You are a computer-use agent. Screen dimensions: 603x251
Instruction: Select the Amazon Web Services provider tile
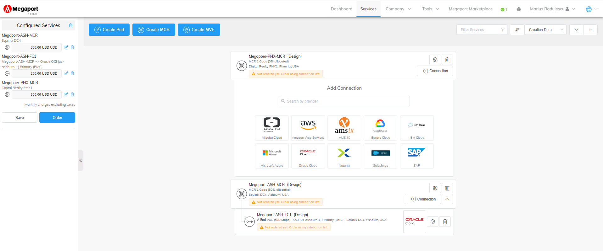click(308, 128)
